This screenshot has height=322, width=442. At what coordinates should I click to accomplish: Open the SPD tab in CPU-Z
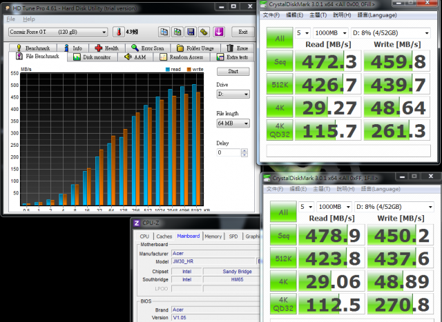click(x=233, y=237)
